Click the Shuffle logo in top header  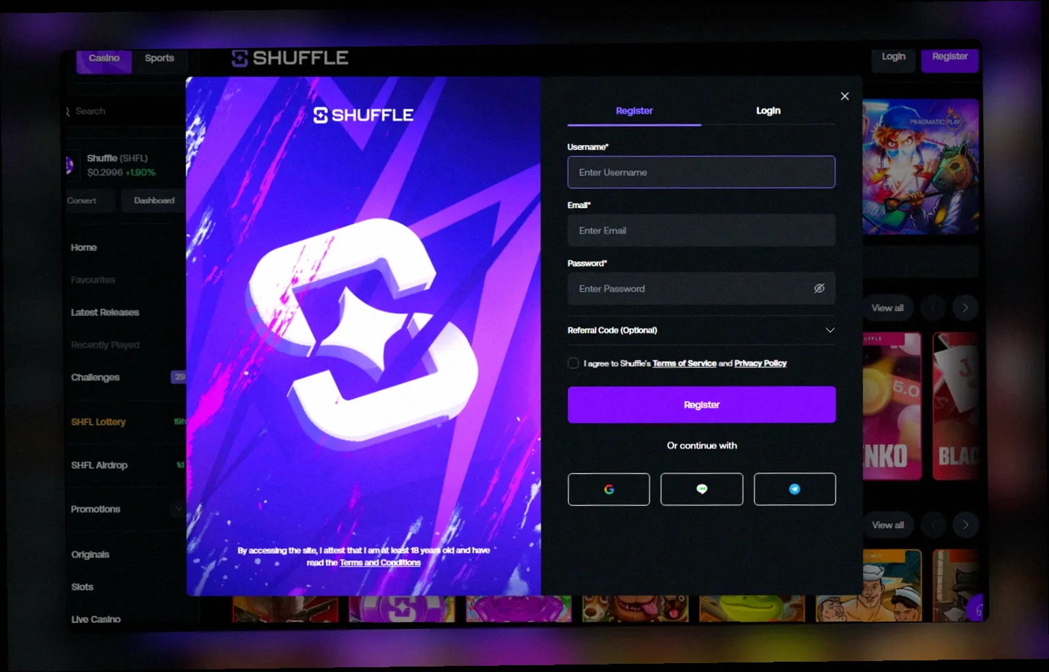[x=290, y=59]
